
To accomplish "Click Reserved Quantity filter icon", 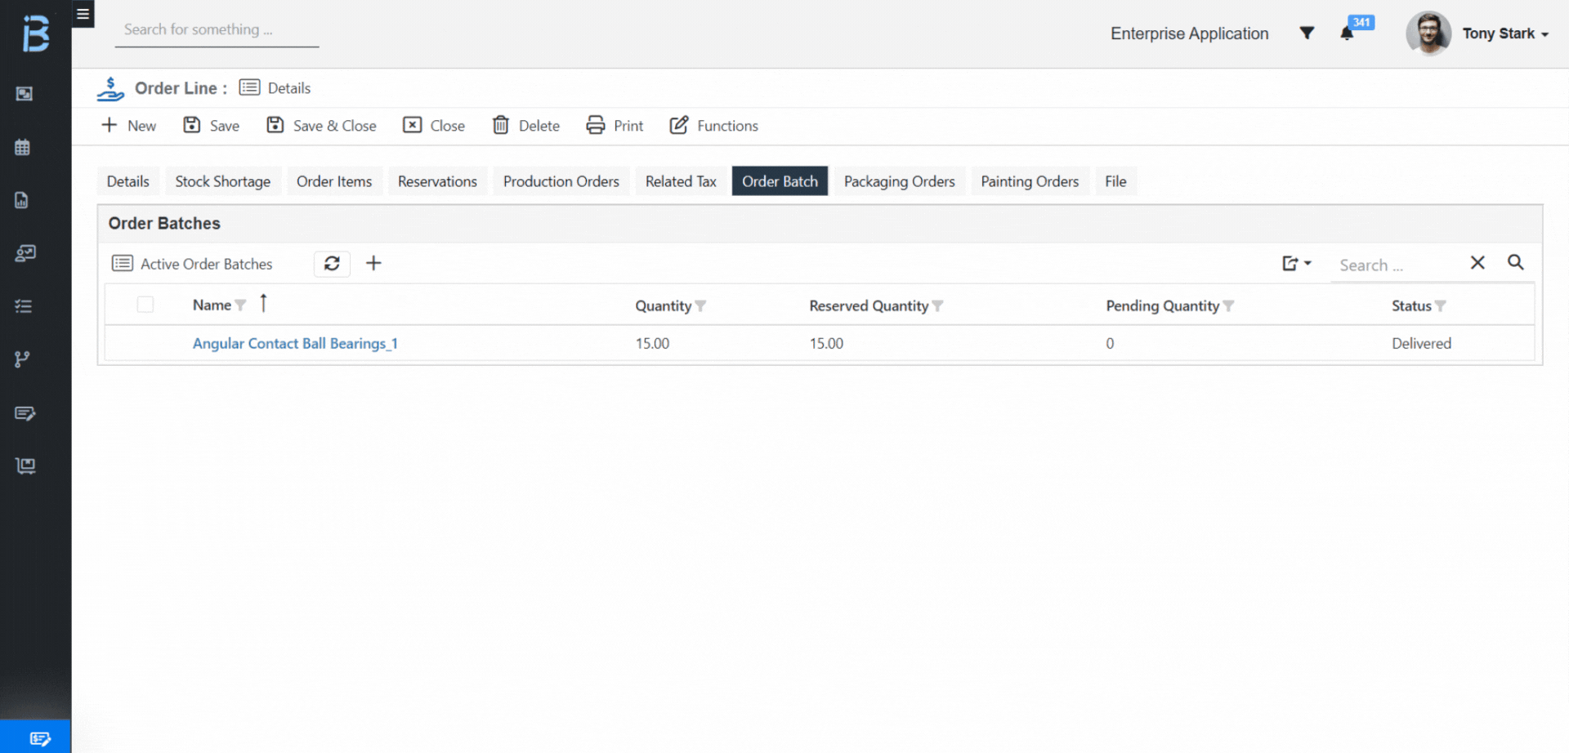I will click(x=937, y=306).
